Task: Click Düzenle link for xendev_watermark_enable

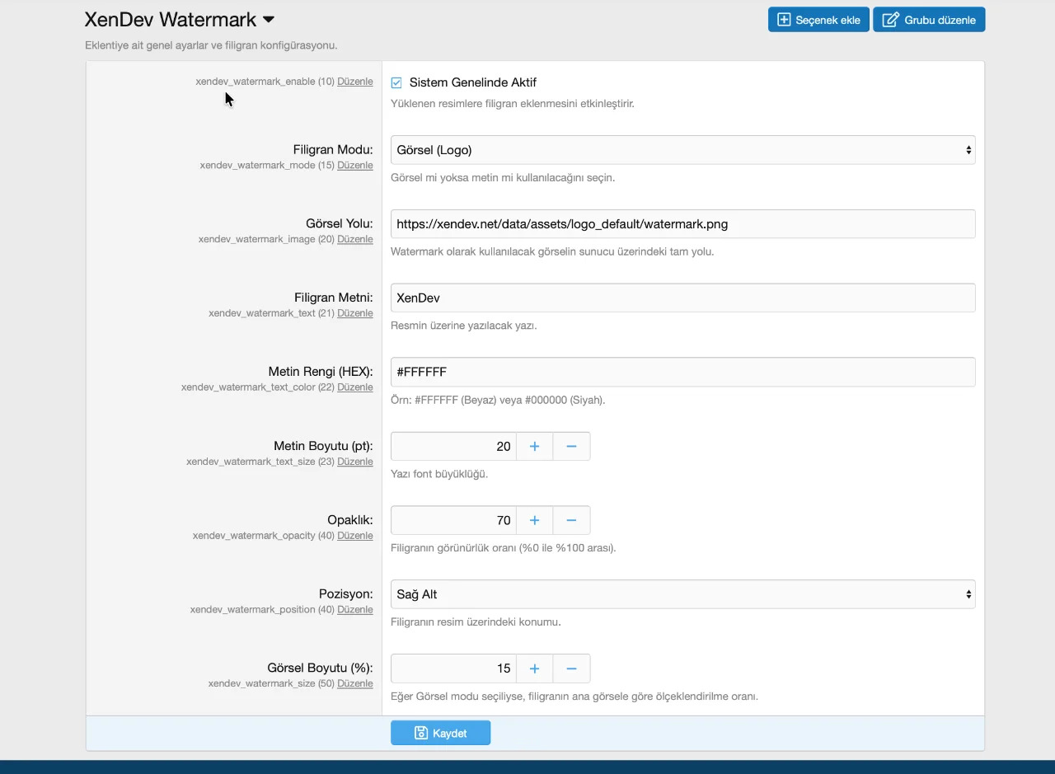Action: [x=355, y=82]
